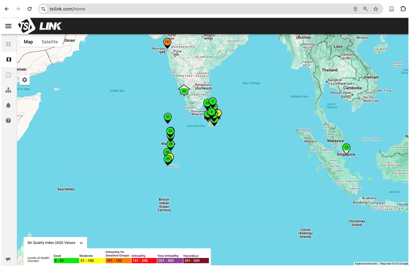Screen dimensions: 409x271
Task: Switch map to Satellite view
Action: tap(50, 42)
